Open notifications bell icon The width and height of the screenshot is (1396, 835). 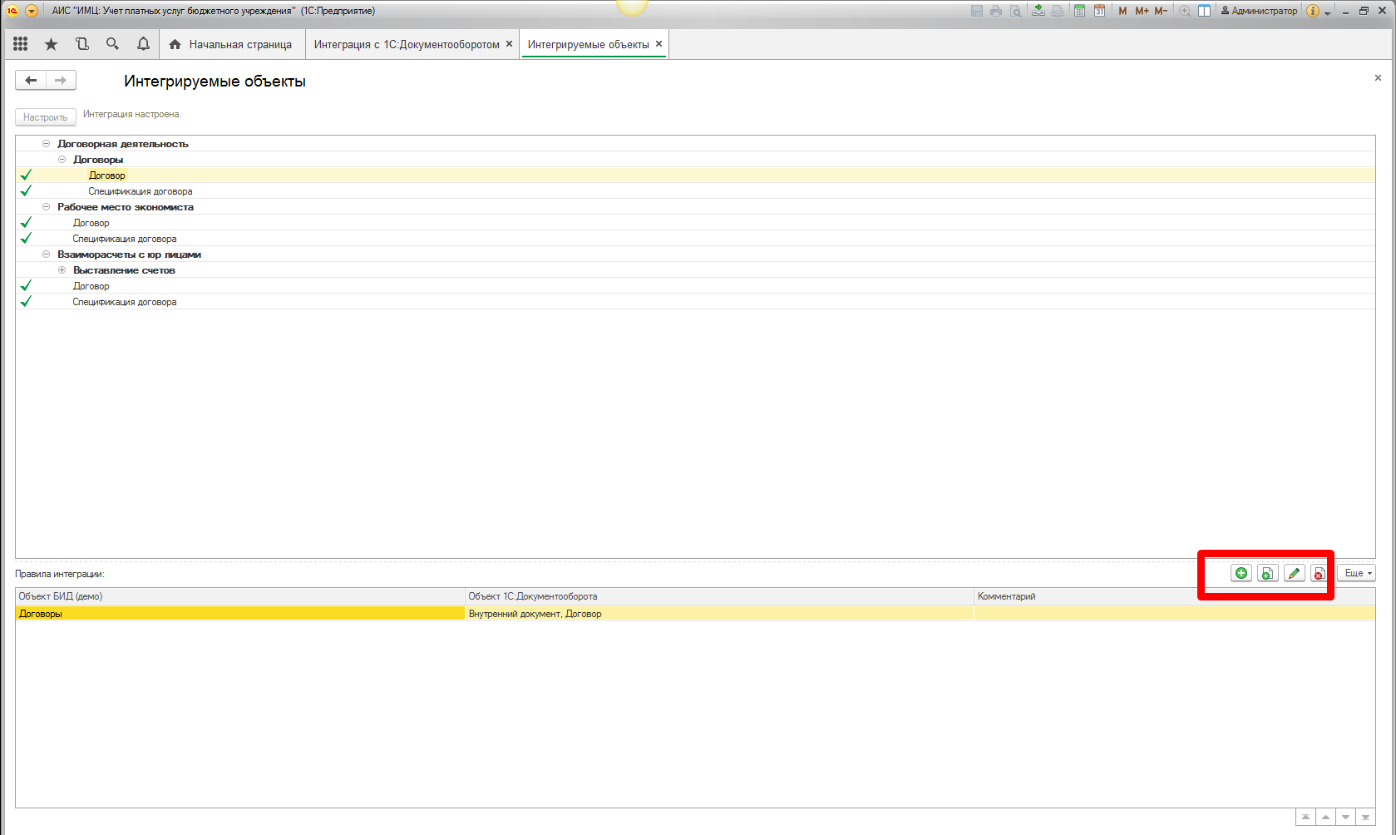coord(143,44)
